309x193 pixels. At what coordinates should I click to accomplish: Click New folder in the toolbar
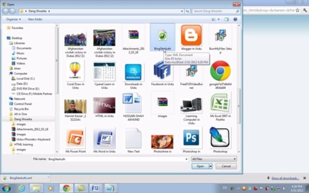(35, 19)
